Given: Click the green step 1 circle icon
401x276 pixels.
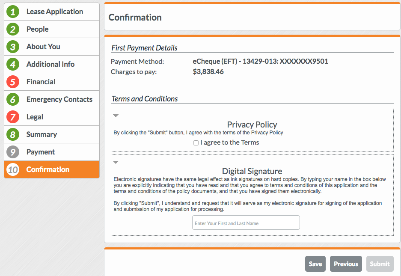Looking at the screenshot, I should [13, 12].
